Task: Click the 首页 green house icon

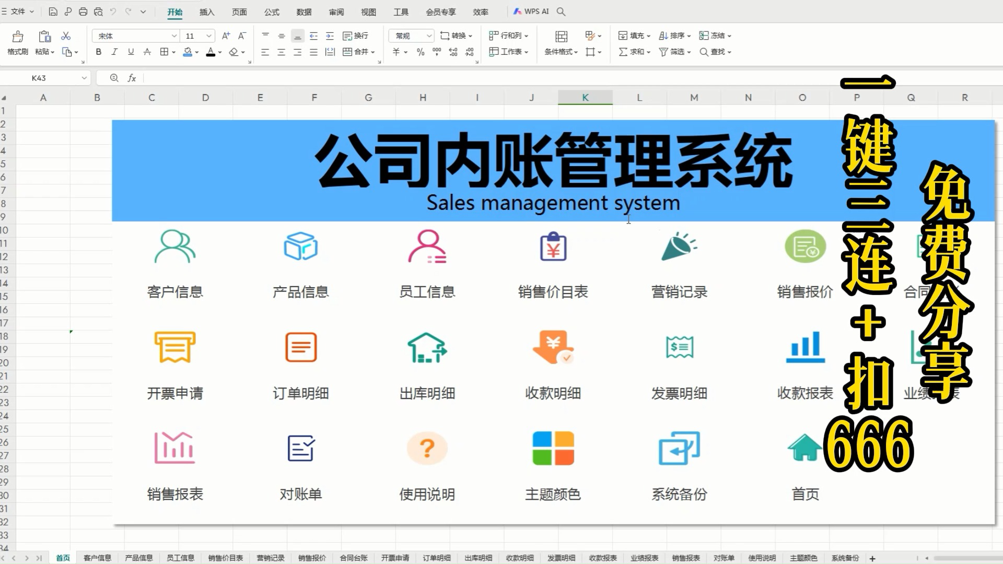Action: point(804,448)
